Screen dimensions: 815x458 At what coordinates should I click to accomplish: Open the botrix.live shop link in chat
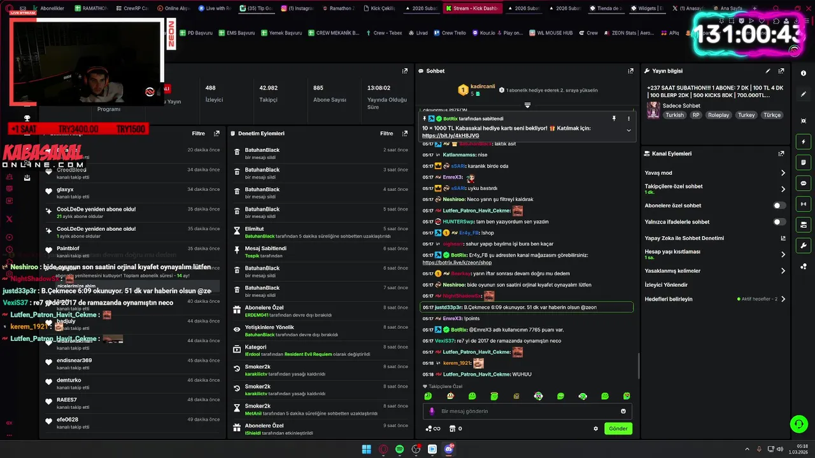click(457, 263)
